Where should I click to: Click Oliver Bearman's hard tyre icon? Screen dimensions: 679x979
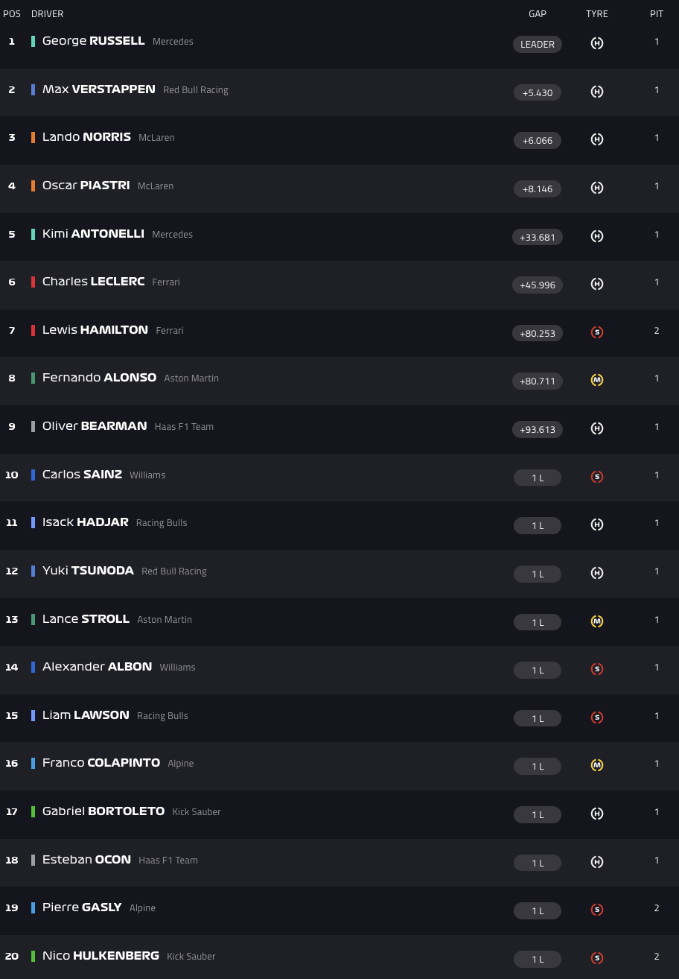coord(596,428)
